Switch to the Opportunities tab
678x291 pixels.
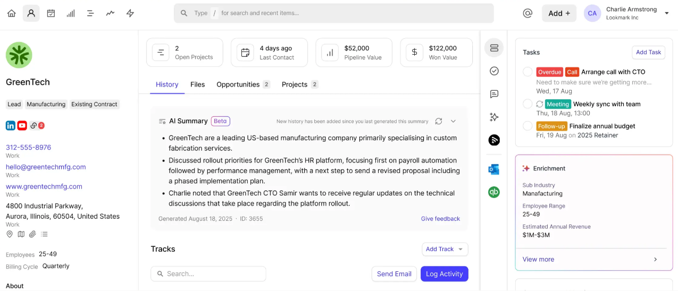coord(244,84)
